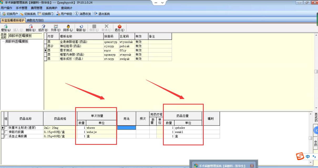Switch to 麻醉处方划价 tab

[35, 20]
